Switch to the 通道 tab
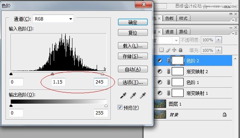The image size is (240, 138). pos(169,32)
